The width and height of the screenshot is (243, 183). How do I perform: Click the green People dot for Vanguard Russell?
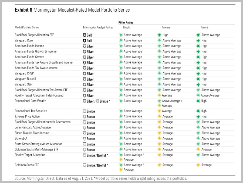[x=121, y=79]
